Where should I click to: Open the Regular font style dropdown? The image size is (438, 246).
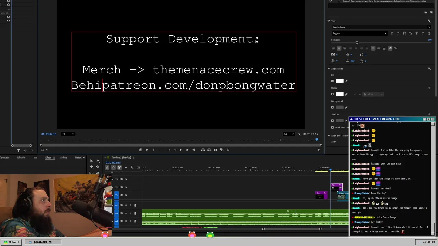[x=359, y=33]
